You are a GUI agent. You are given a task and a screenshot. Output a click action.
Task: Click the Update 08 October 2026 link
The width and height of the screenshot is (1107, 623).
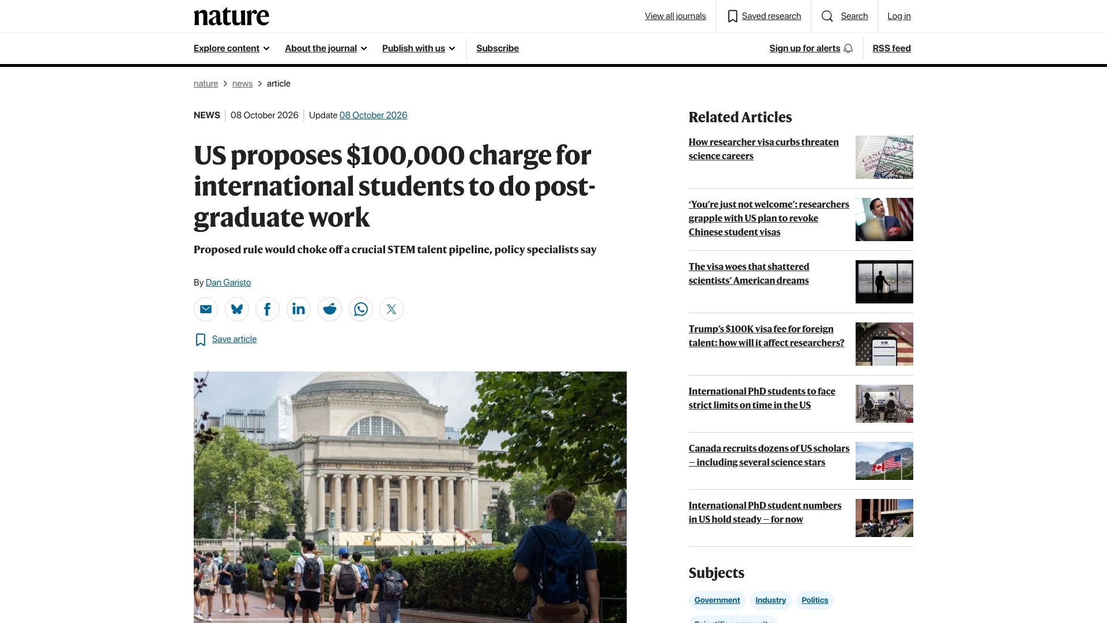(x=373, y=115)
